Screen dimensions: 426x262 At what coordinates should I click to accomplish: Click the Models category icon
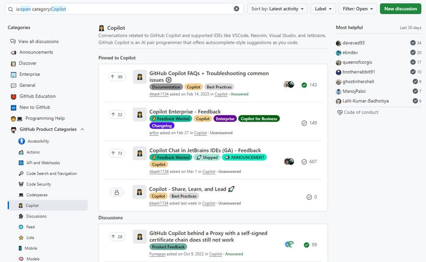tap(21, 259)
